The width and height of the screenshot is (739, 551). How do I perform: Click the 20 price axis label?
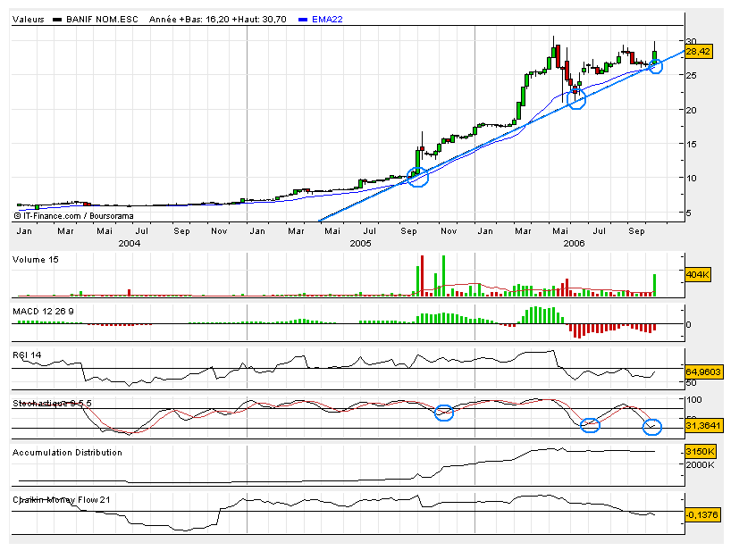coord(692,110)
